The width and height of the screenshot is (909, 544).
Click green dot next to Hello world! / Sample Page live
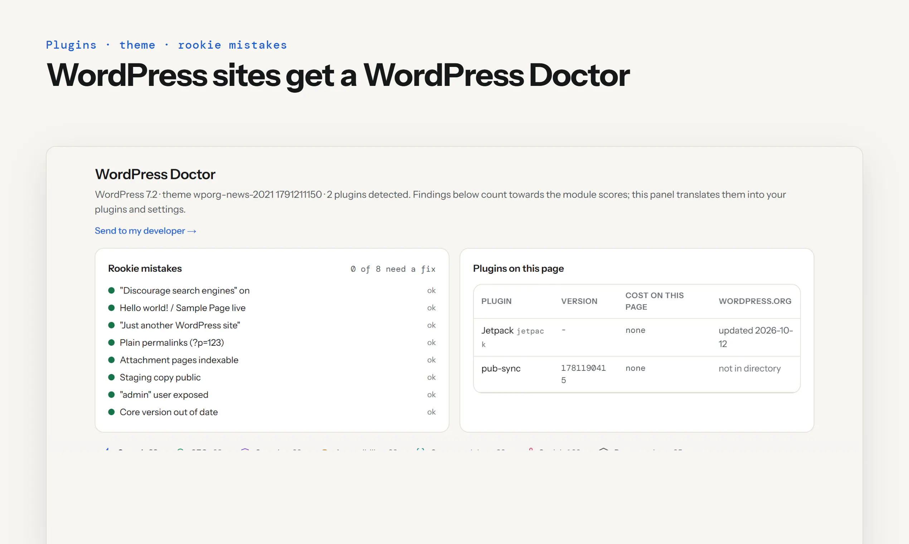click(111, 307)
